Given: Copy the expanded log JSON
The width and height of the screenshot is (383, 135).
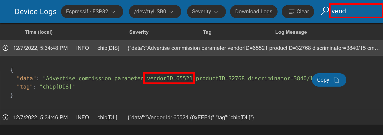Looking at the screenshot, I should click(329, 80).
